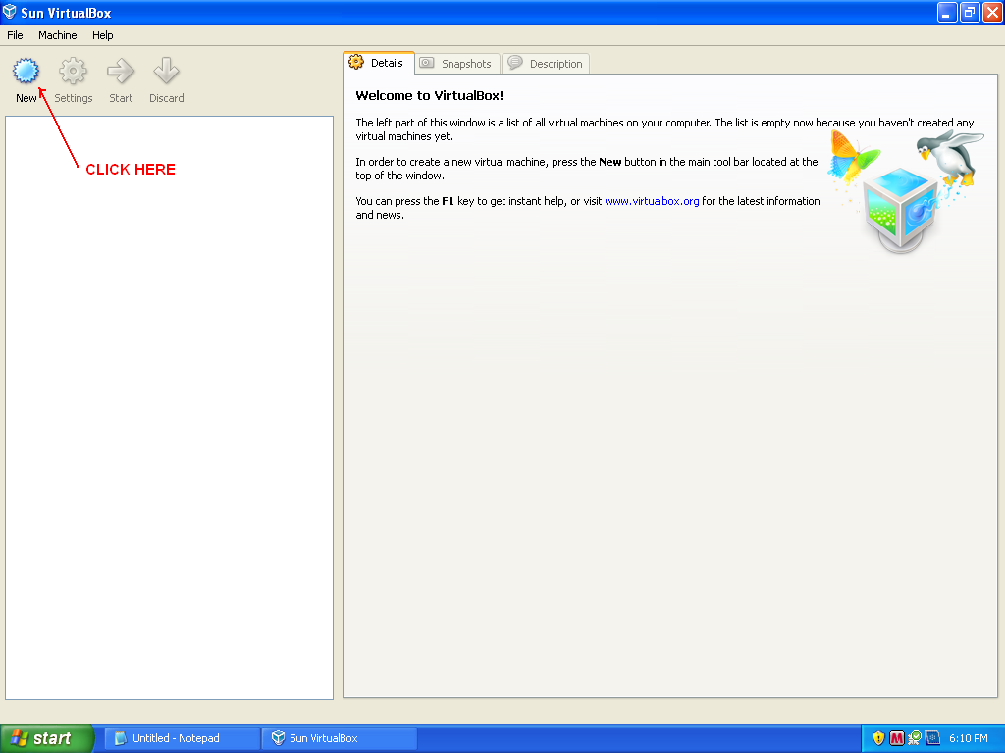
Task: Click the New virtual machine icon
Action: coord(26,71)
